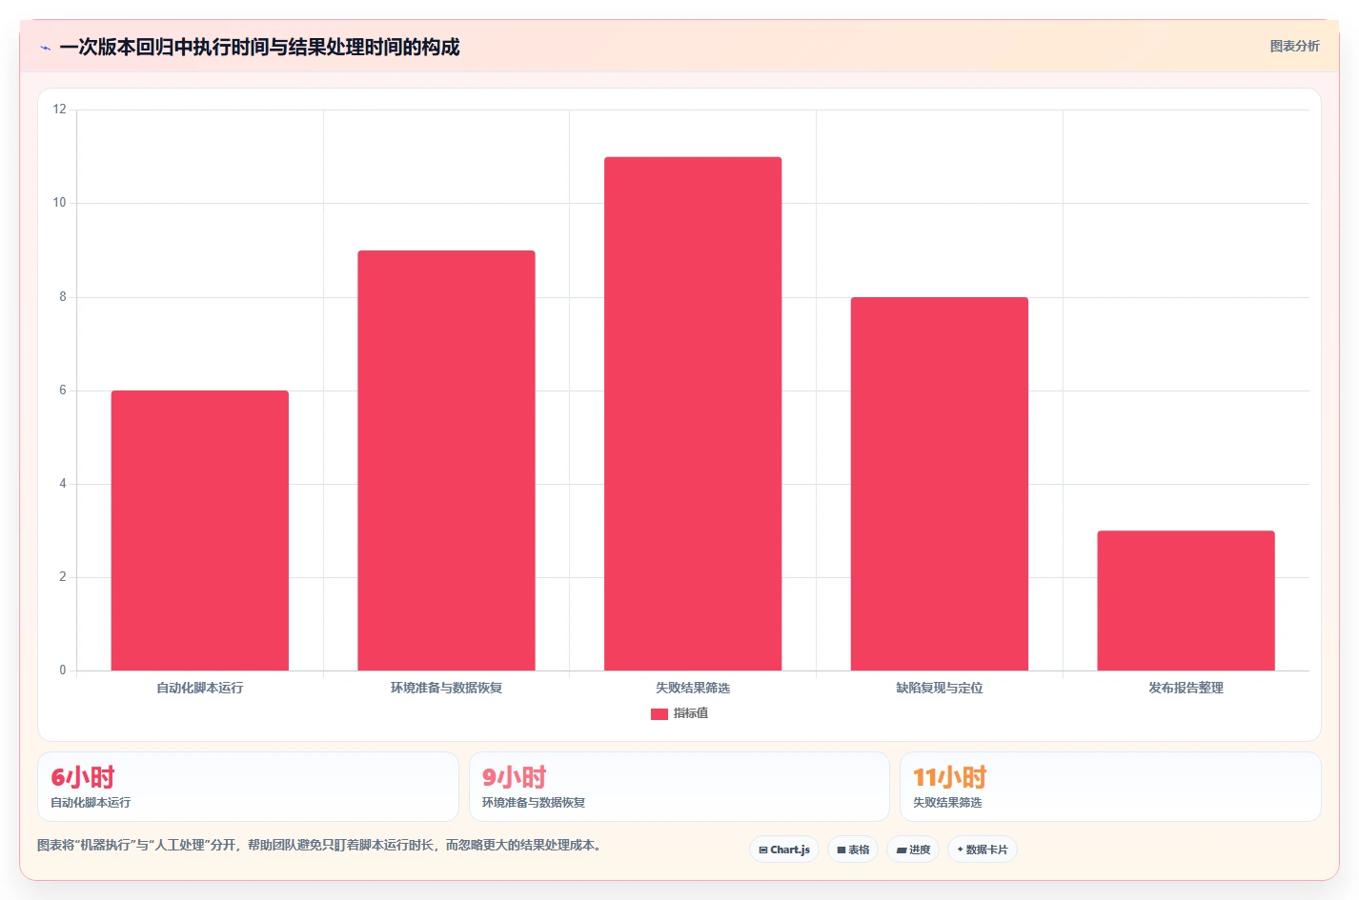The image size is (1359, 900).
Task: Click the 环境准备与数据恢复 bar
Action: [446, 460]
